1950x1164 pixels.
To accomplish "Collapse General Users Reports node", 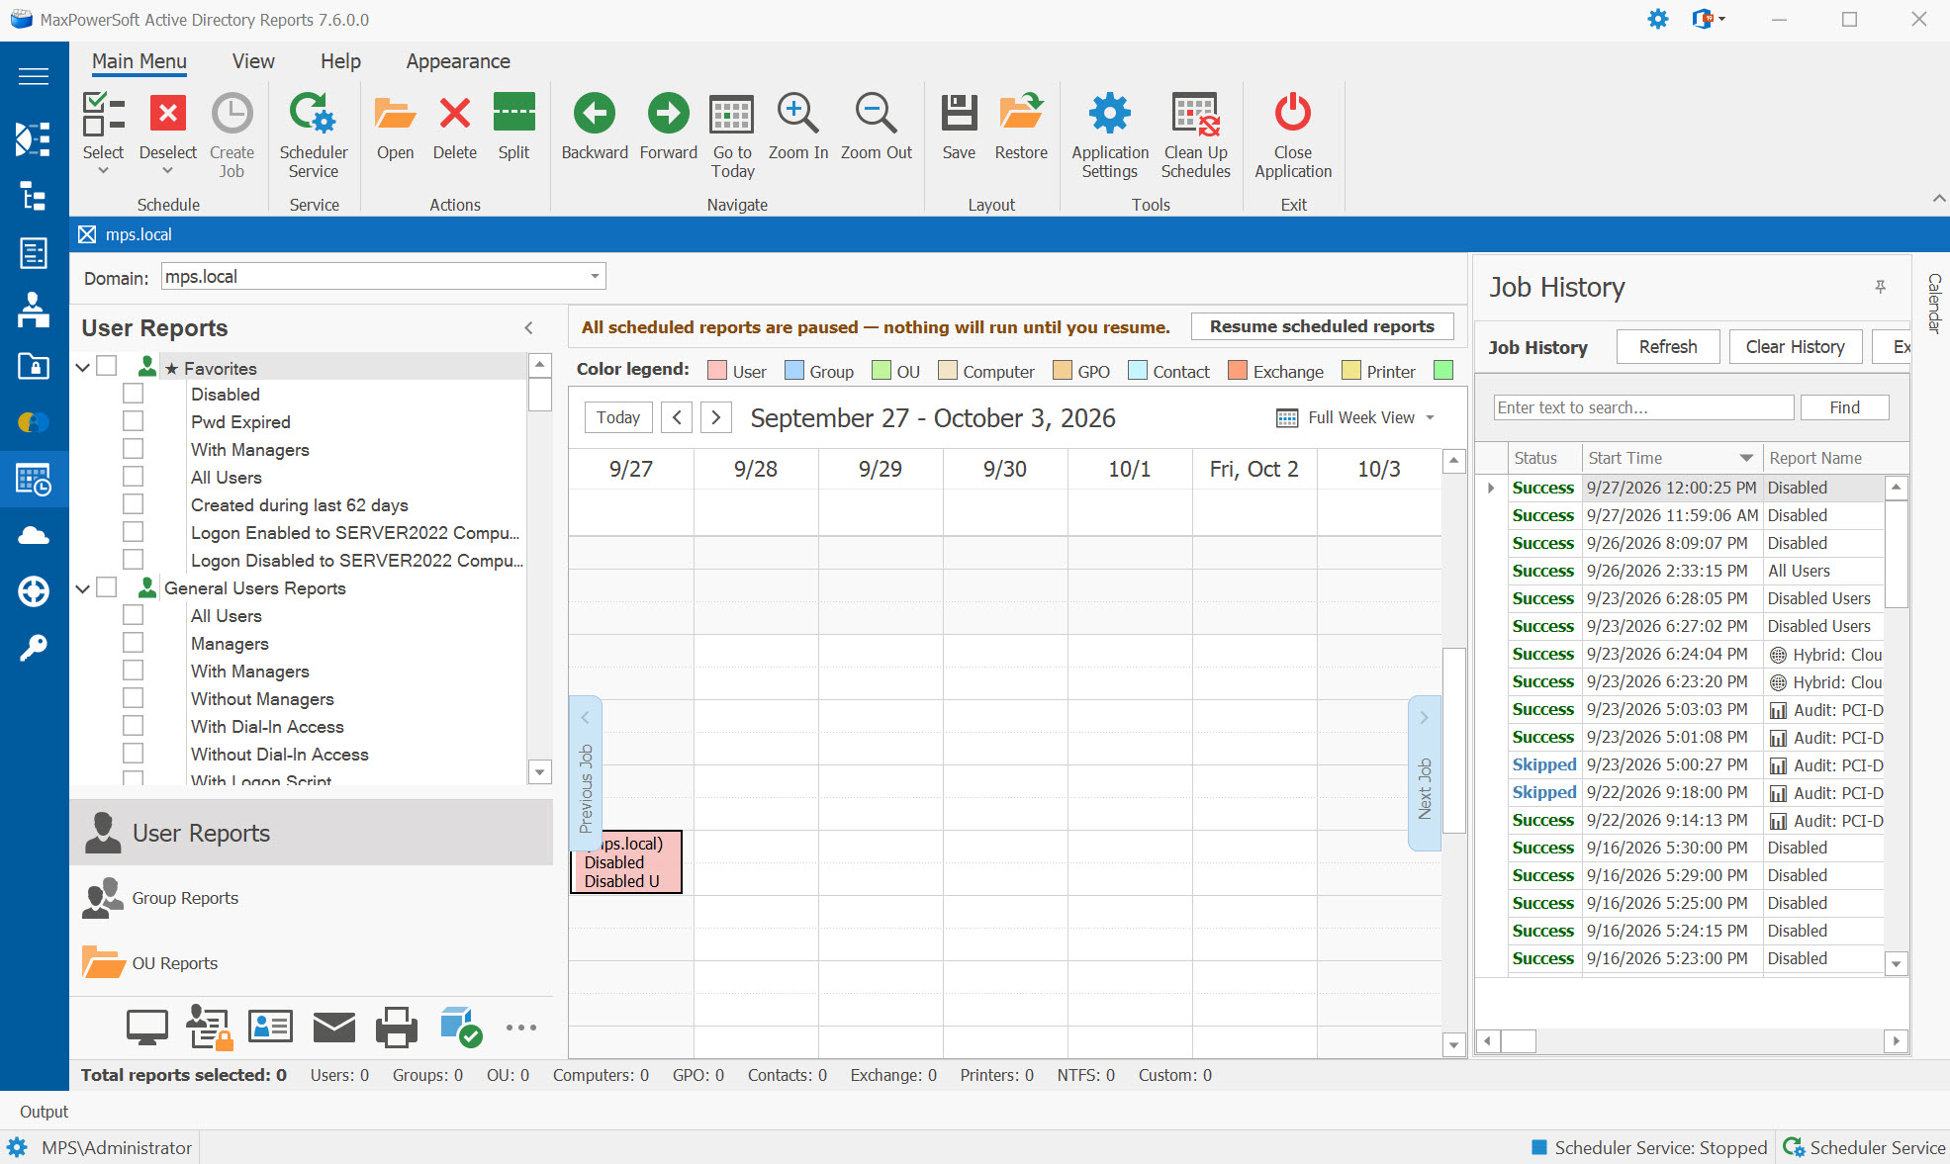I will [x=83, y=588].
